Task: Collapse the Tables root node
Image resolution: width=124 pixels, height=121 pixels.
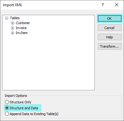Action: click(6, 18)
